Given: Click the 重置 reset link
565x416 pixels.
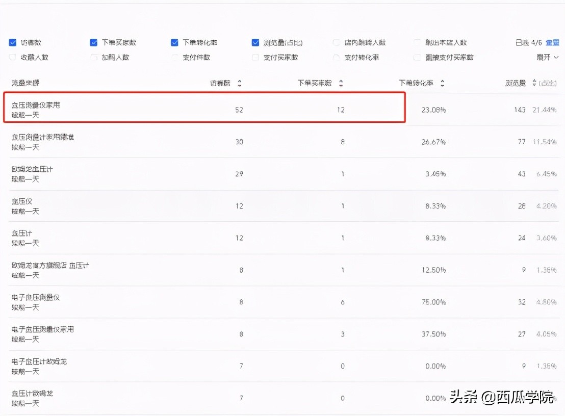Looking at the screenshot, I should 552,42.
